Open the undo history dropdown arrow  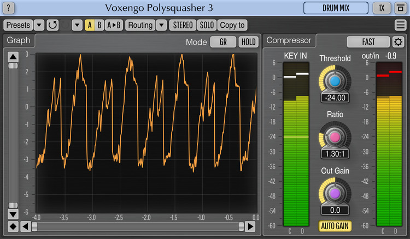tap(77, 25)
